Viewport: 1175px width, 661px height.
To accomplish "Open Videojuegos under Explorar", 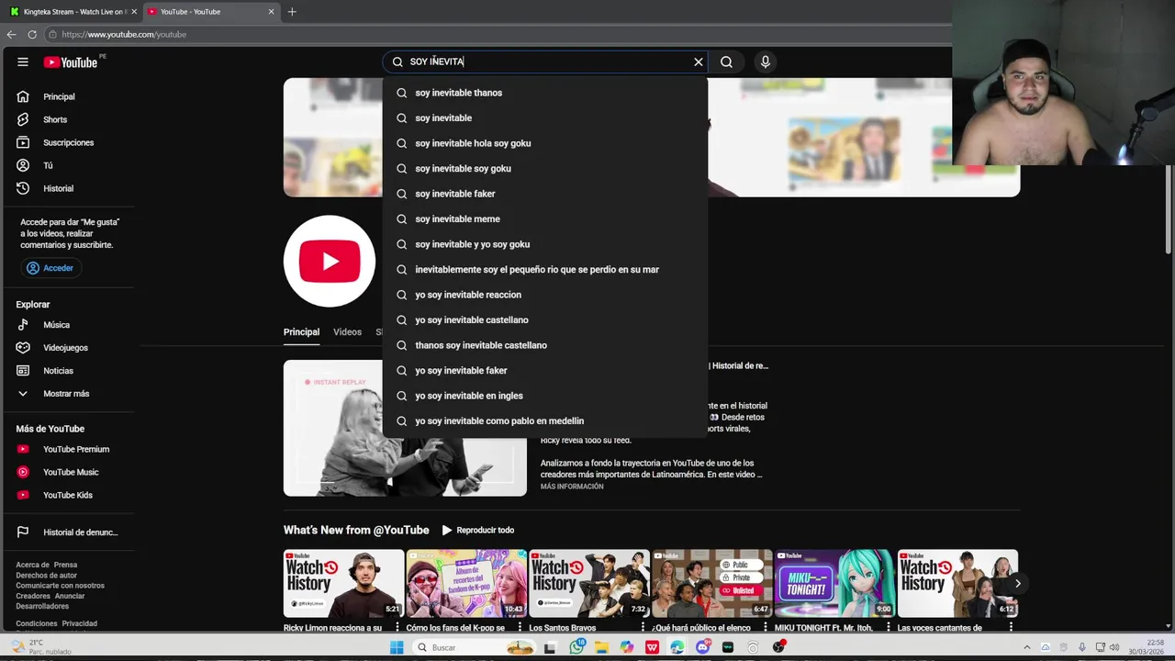I will (x=70, y=348).
